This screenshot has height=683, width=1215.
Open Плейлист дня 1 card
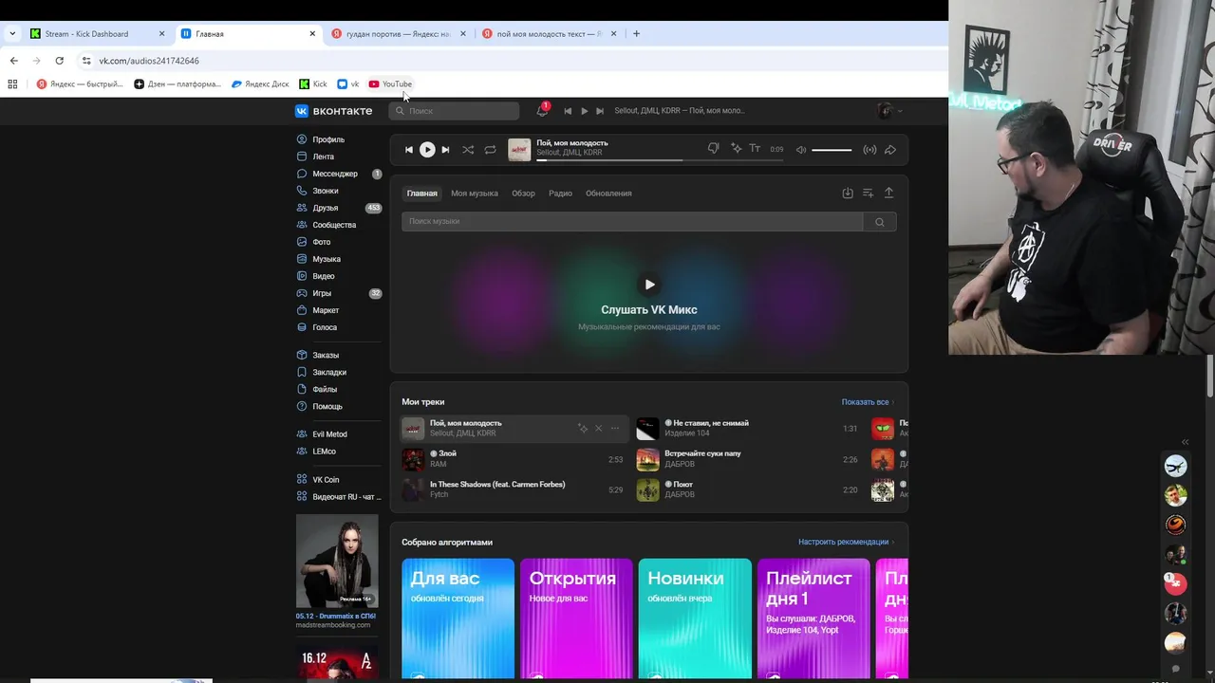pyautogui.click(x=813, y=618)
